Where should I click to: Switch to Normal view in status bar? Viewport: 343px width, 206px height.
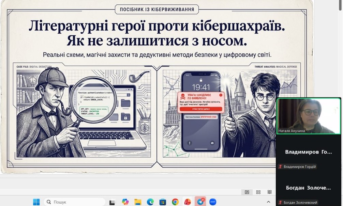(x=247, y=192)
